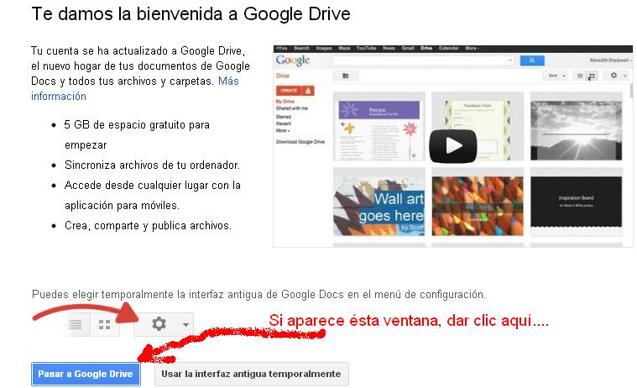Click the Google logo in the video preview
Image resolution: width=637 pixels, height=388 pixels.
(293, 60)
